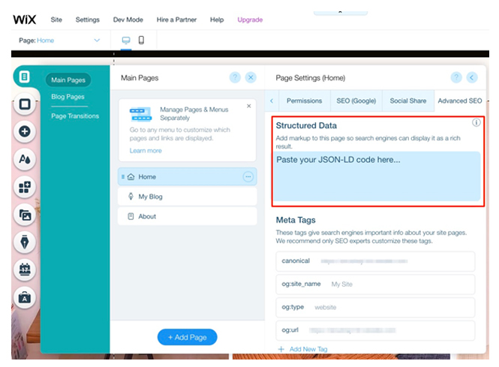Open help for Page Settings panel

tap(456, 77)
